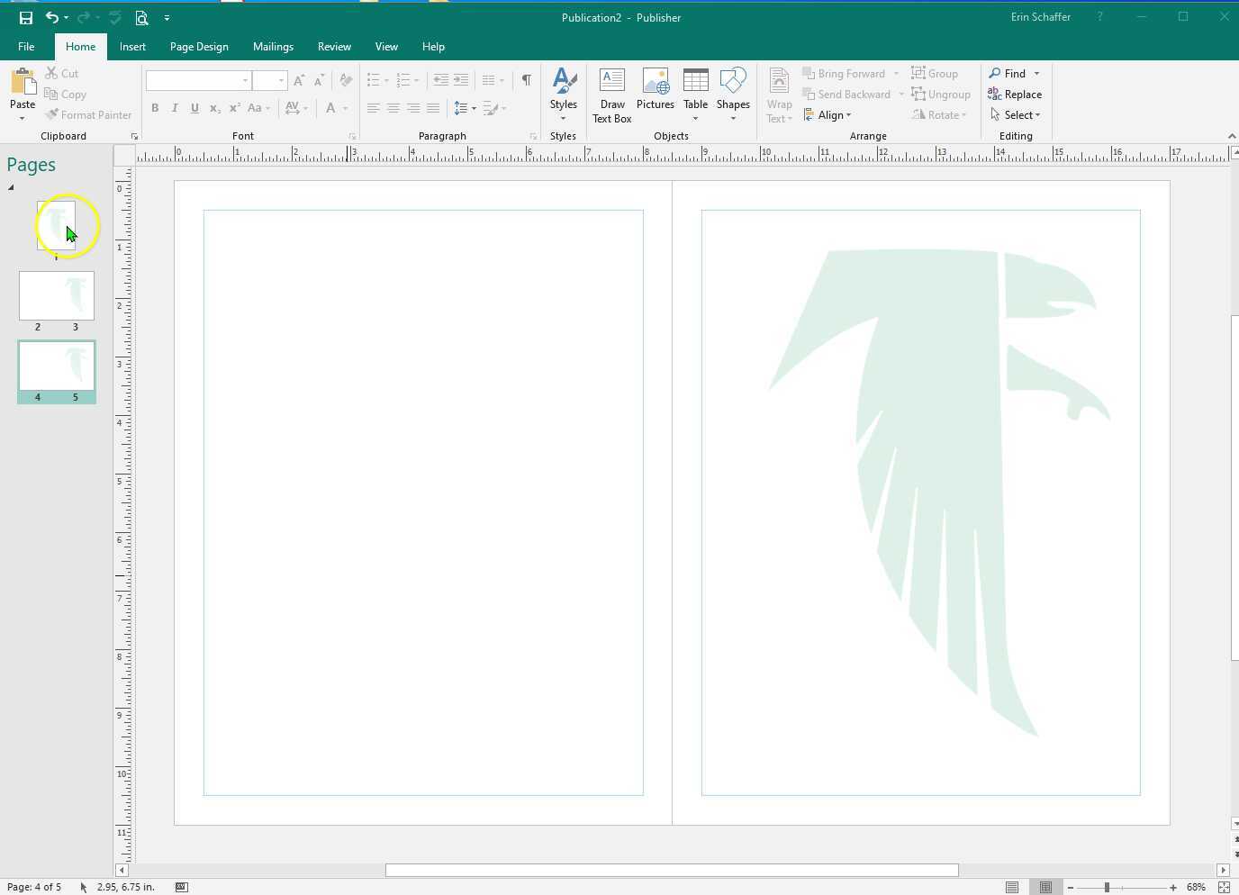Click the Format Painter tool
This screenshot has height=895, width=1239.
[88, 114]
